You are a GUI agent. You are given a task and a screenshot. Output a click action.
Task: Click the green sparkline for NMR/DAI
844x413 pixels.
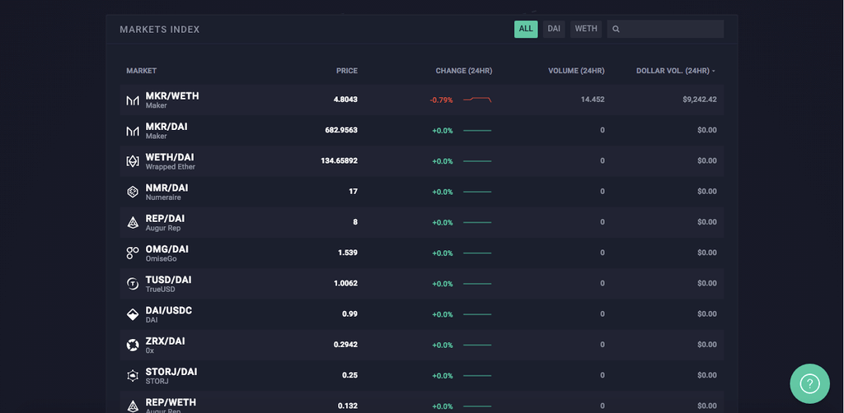click(x=477, y=192)
